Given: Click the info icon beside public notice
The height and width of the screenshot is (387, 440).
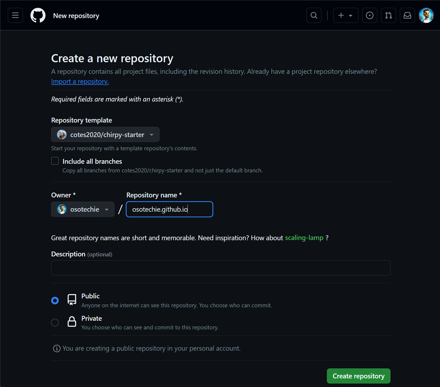Looking at the screenshot, I should 56,348.
